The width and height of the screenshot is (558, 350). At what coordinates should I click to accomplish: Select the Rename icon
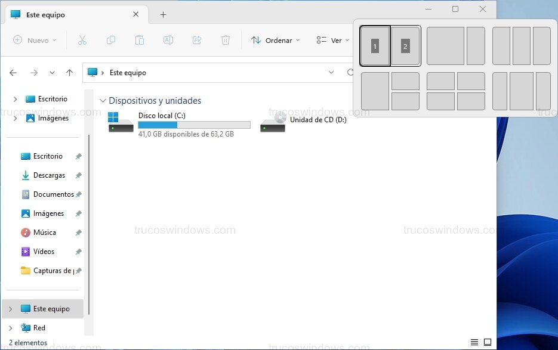[x=168, y=40]
